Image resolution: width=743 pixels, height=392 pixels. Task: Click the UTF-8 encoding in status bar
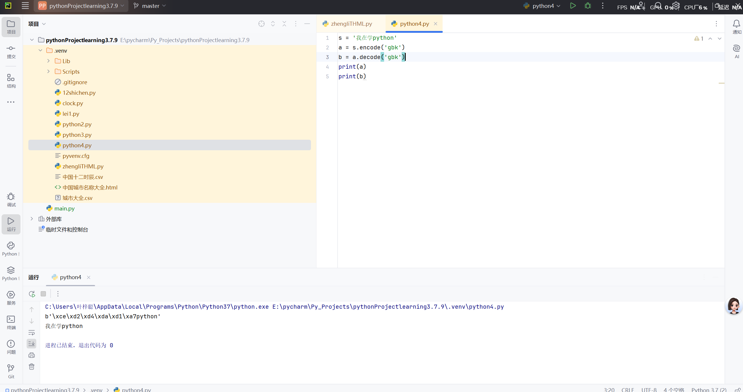coord(649,389)
